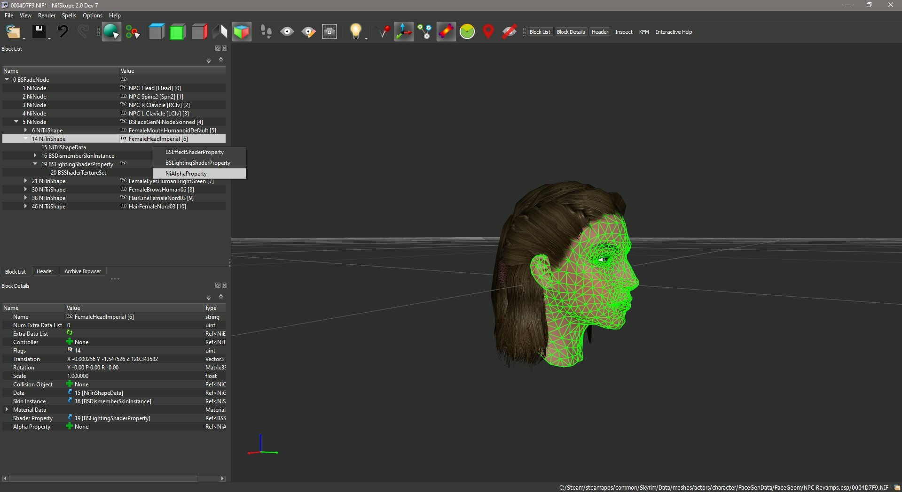This screenshot has width=902, height=492.
Task: Expand 16 BSDismemberSkinInstance node
Action: click(35, 155)
